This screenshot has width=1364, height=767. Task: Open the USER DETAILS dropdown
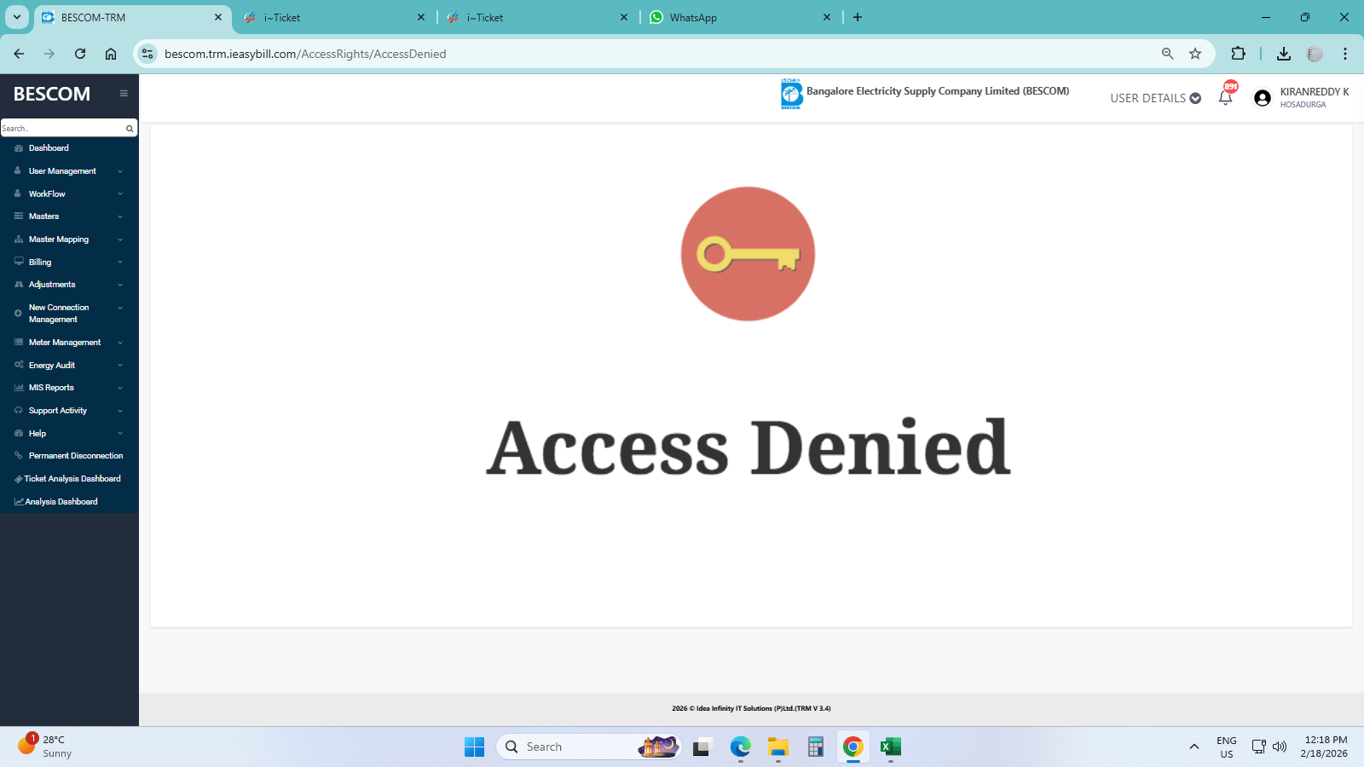[1156, 98]
